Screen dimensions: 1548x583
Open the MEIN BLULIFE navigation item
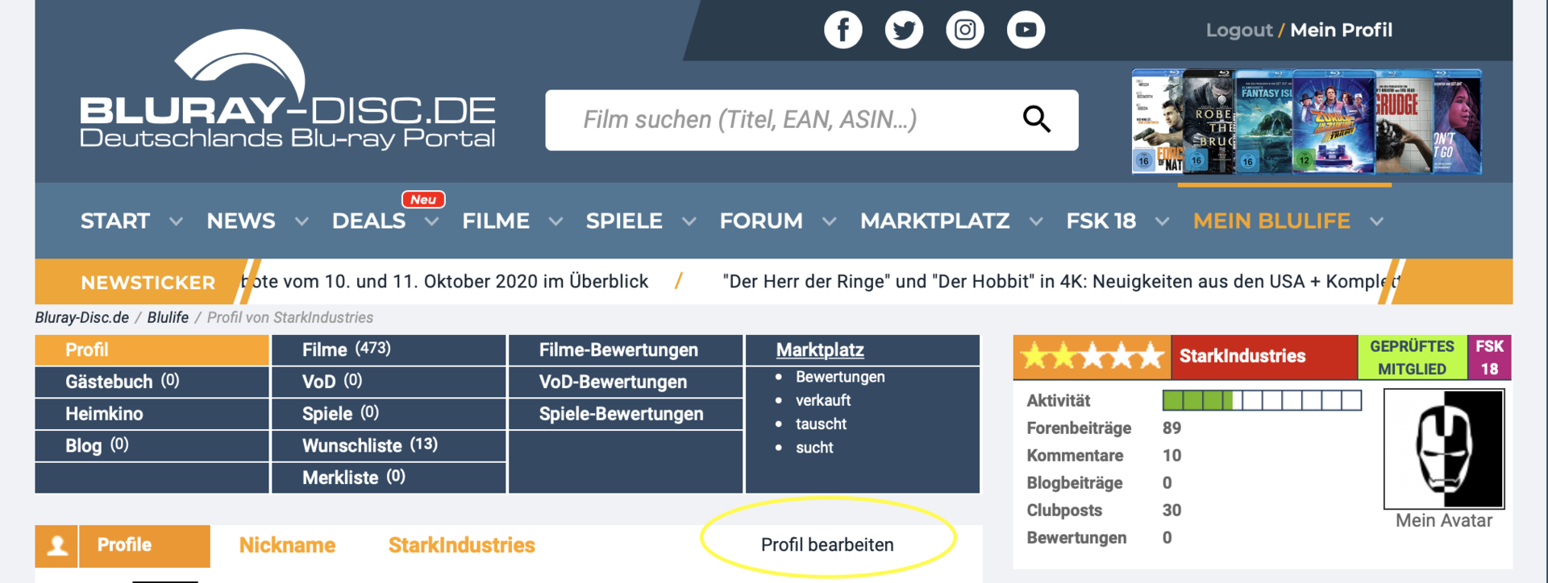pyautogui.click(x=1271, y=221)
